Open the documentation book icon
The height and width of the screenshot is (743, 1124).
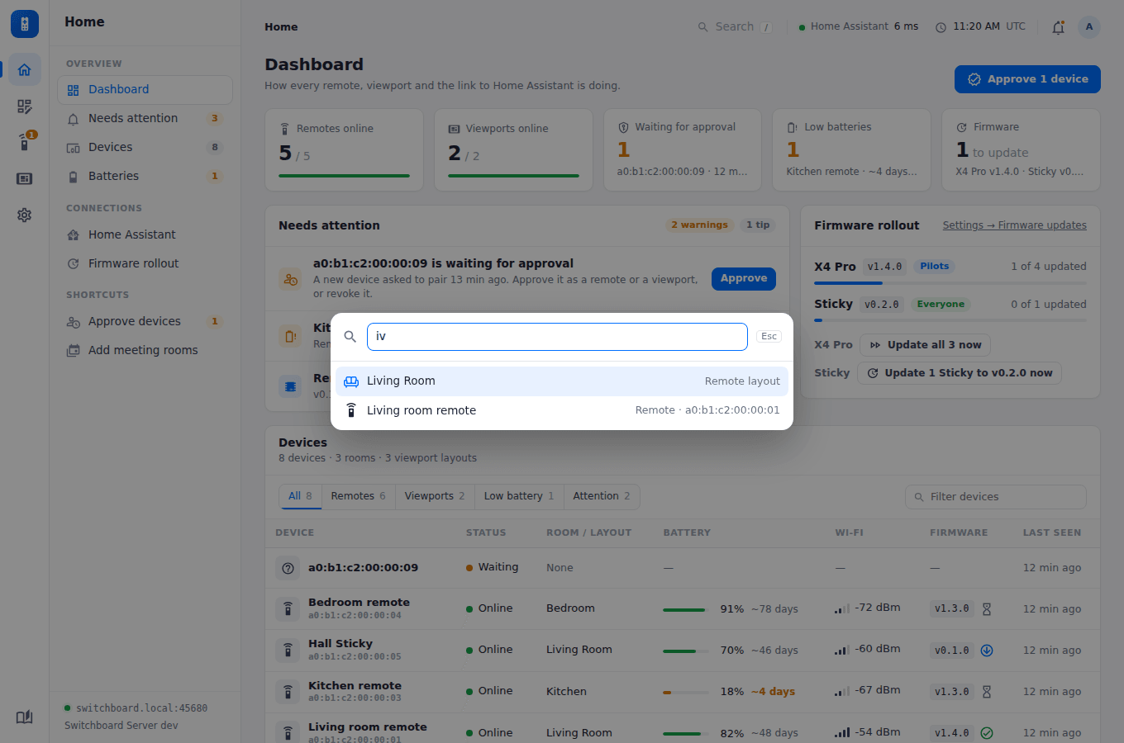pos(24,717)
